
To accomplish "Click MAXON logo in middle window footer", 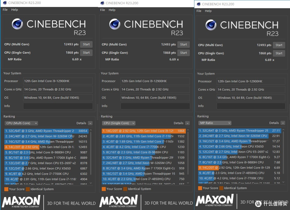I will pyautogui.click(x=119, y=201).
